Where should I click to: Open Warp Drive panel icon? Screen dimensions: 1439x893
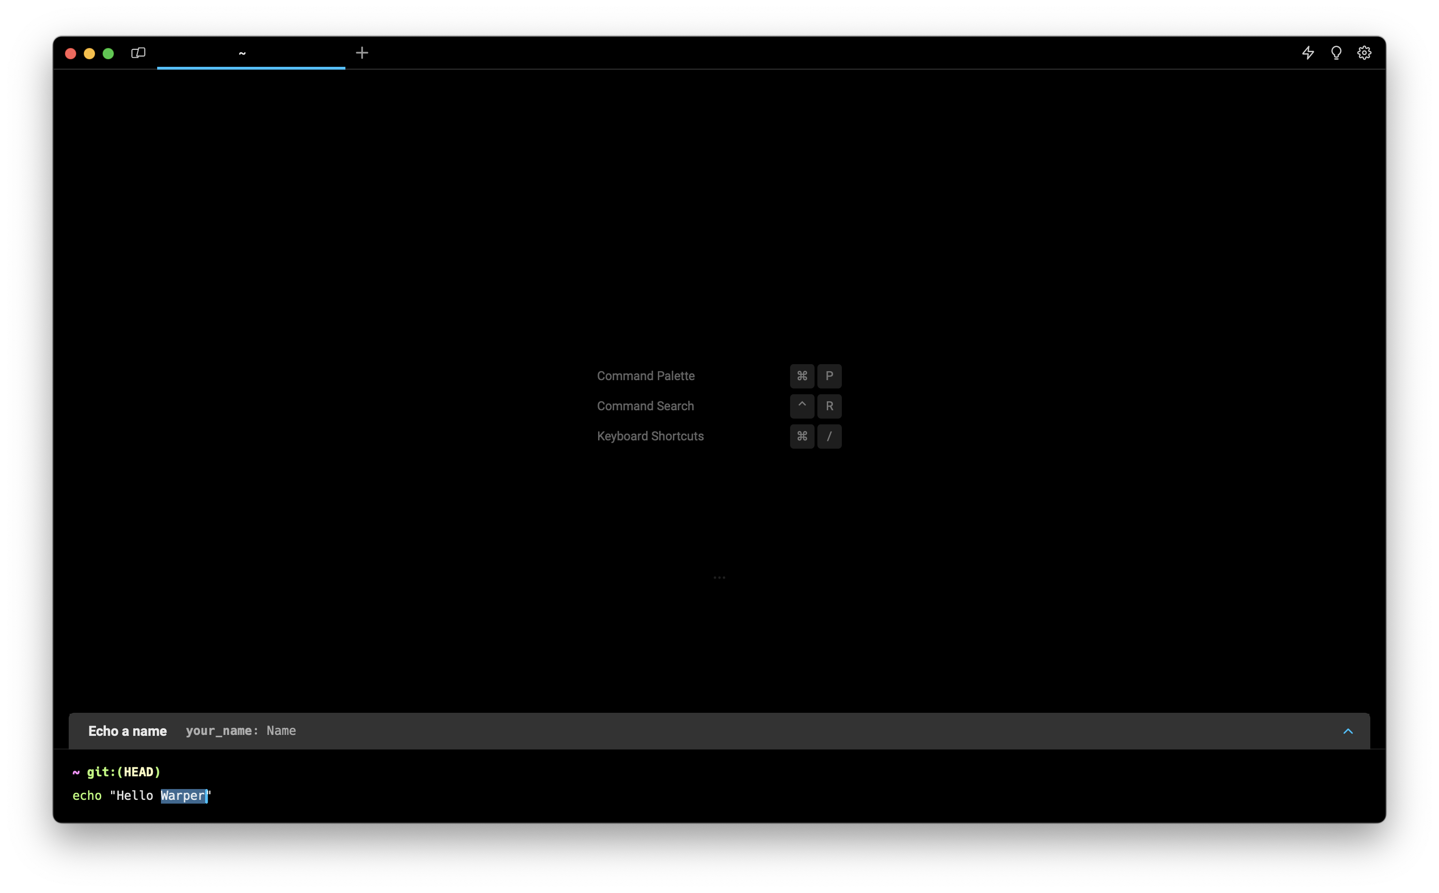138,53
